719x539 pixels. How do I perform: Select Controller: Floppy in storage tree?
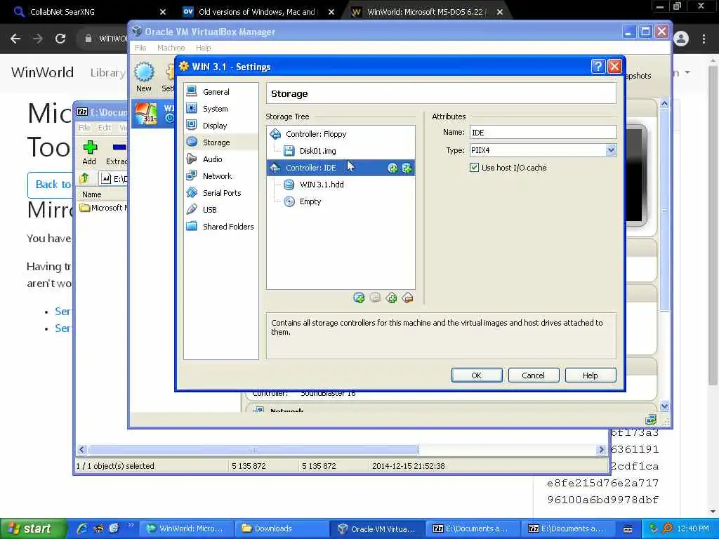pyautogui.click(x=316, y=134)
